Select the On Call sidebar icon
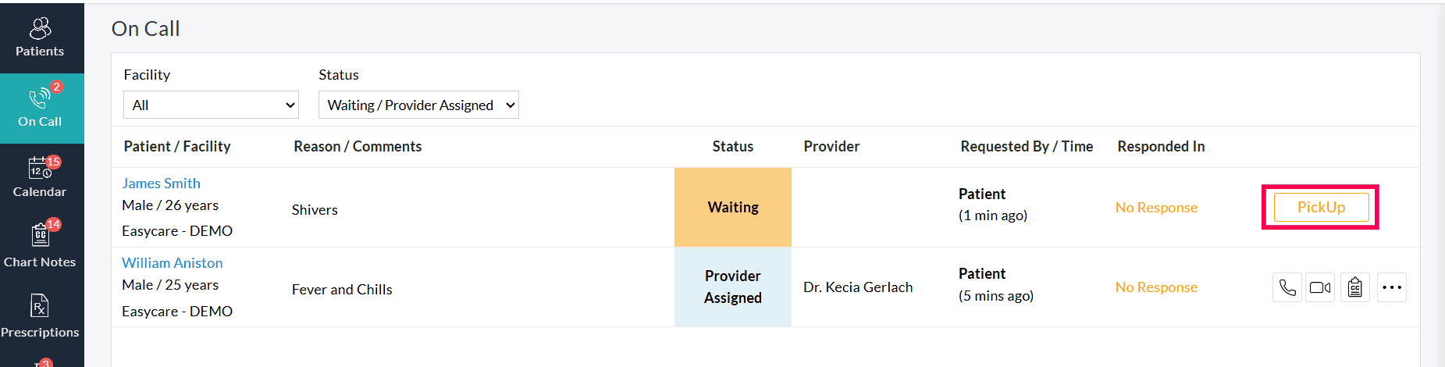The height and width of the screenshot is (367, 1445). pos(40,108)
